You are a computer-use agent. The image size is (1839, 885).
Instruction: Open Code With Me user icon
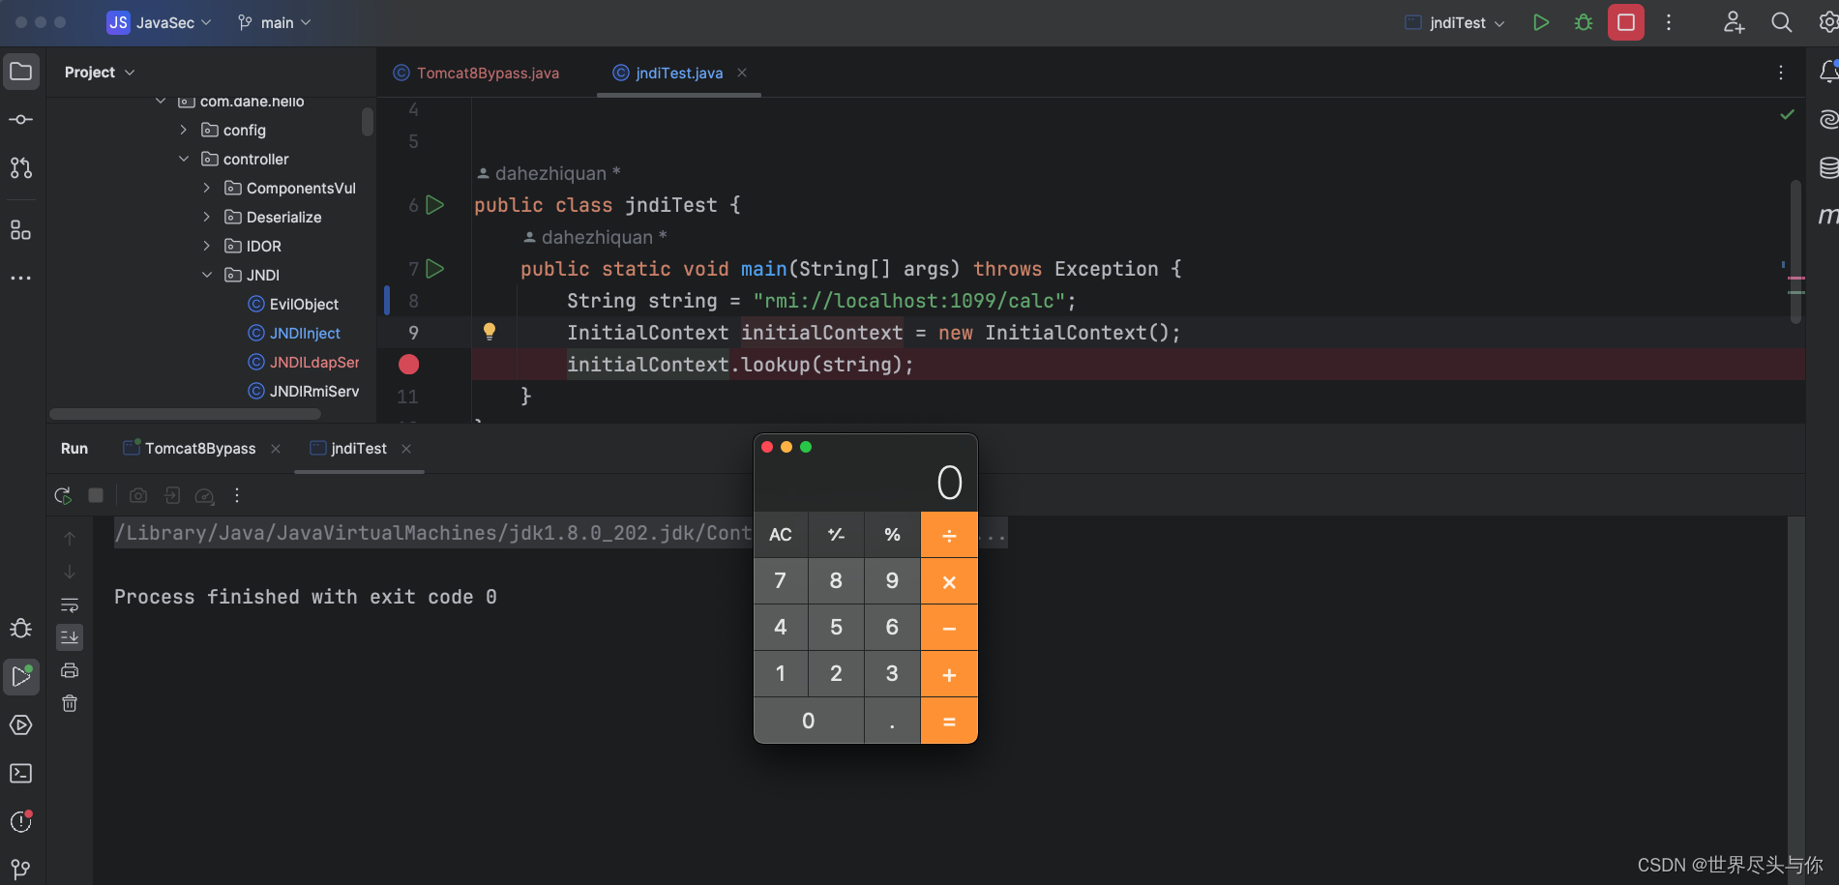[1734, 22]
